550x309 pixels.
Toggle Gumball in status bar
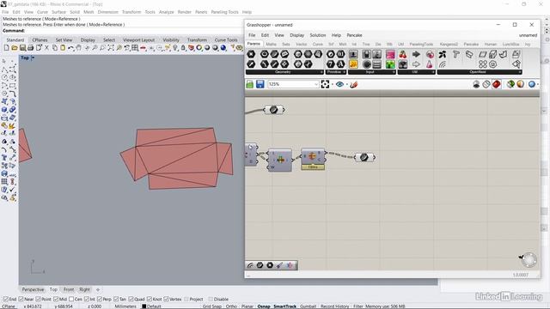click(308, 306)
